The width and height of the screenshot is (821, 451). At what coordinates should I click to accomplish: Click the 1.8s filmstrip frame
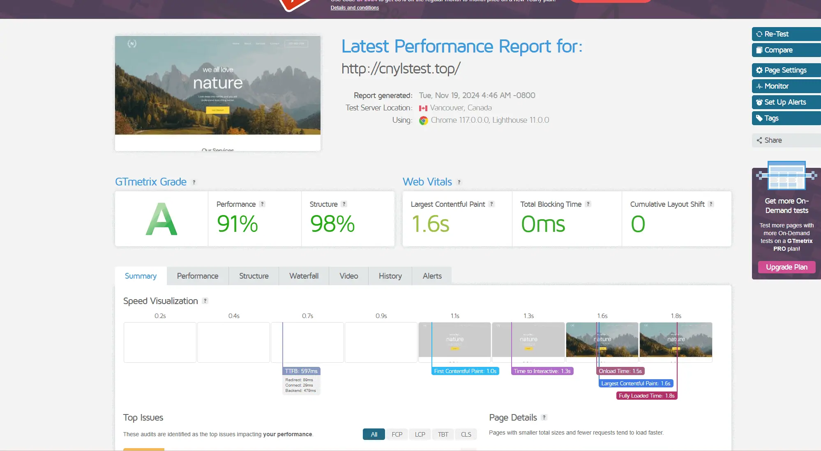coord(676,342)
